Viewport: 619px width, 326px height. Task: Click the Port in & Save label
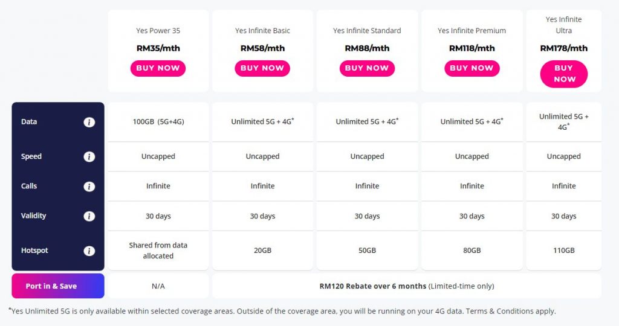coord(51,286)
